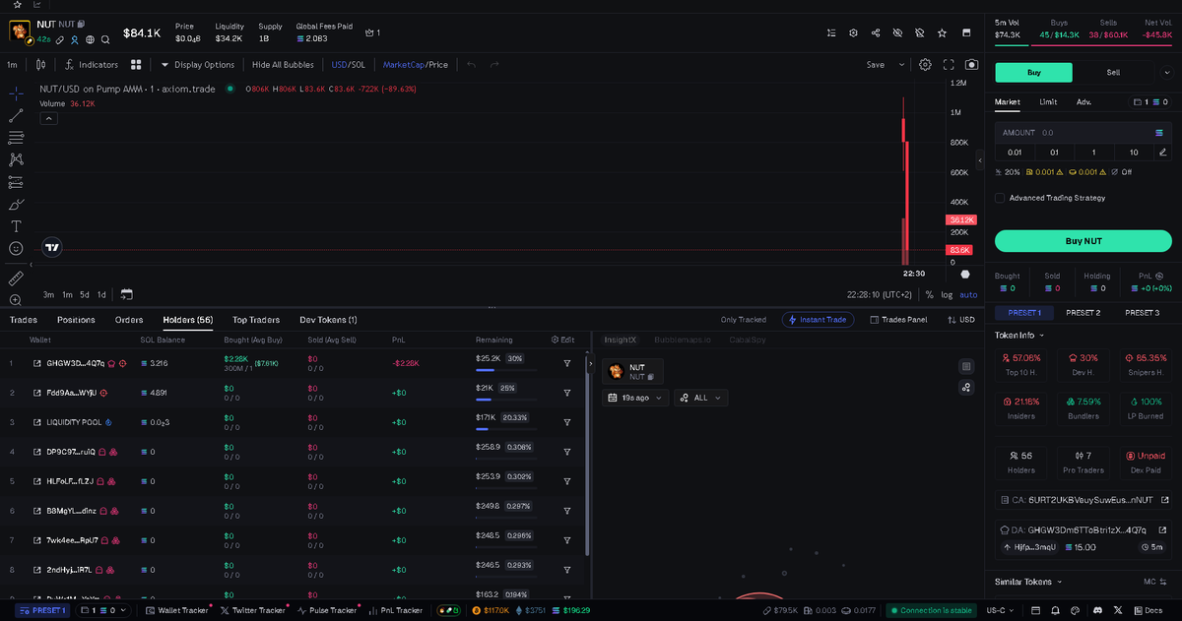Image resolution: width=1182 pixels, height=621 pixels.
Task: Open the emoji icons tool
Action: pyautogui.click(x=16, y=249)
